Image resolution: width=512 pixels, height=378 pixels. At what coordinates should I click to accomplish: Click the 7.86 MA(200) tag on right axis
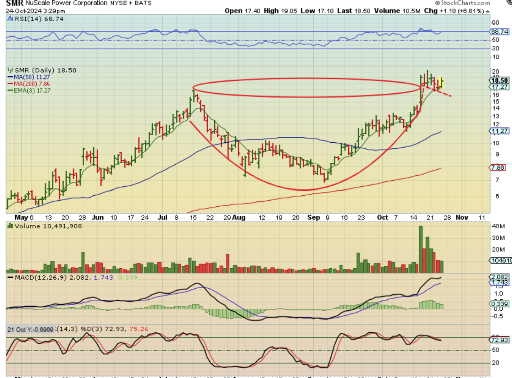[x=498, y=167]
